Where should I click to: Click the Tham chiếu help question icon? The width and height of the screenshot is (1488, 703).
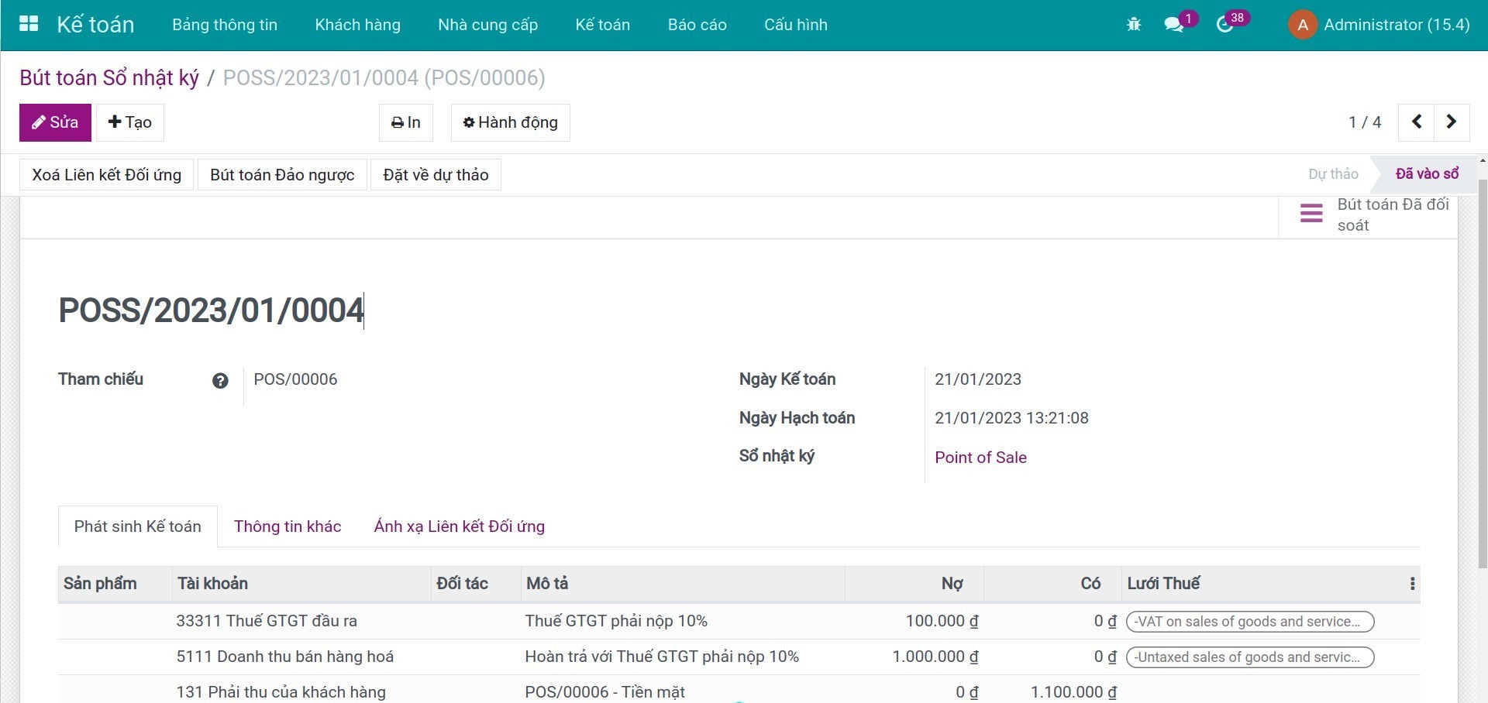tap(220, 380)
